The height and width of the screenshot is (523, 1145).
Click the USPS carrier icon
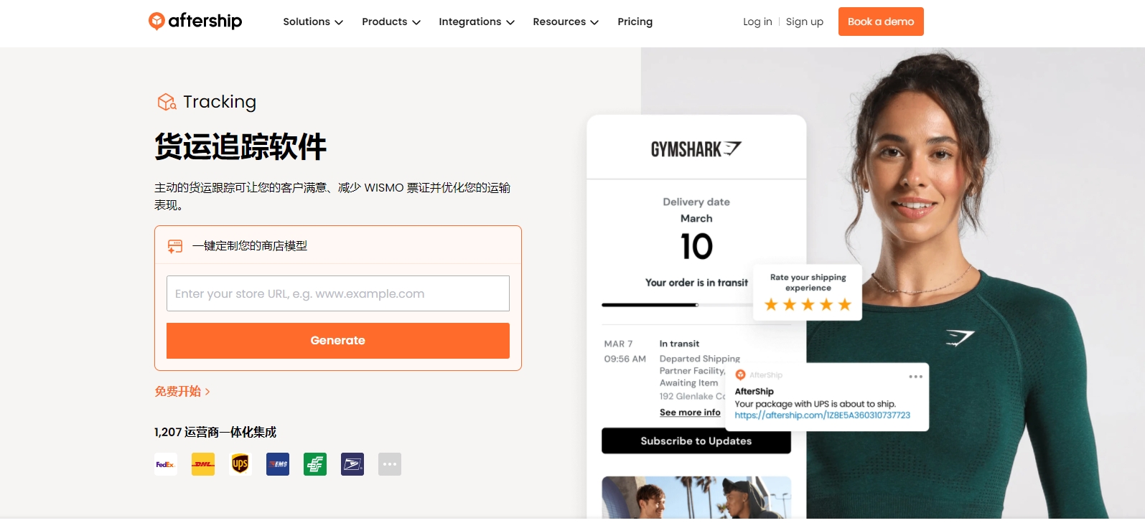coord(352,464)
